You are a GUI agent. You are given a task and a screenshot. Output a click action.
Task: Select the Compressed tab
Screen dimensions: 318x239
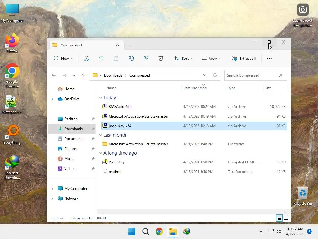pos(87,45)
